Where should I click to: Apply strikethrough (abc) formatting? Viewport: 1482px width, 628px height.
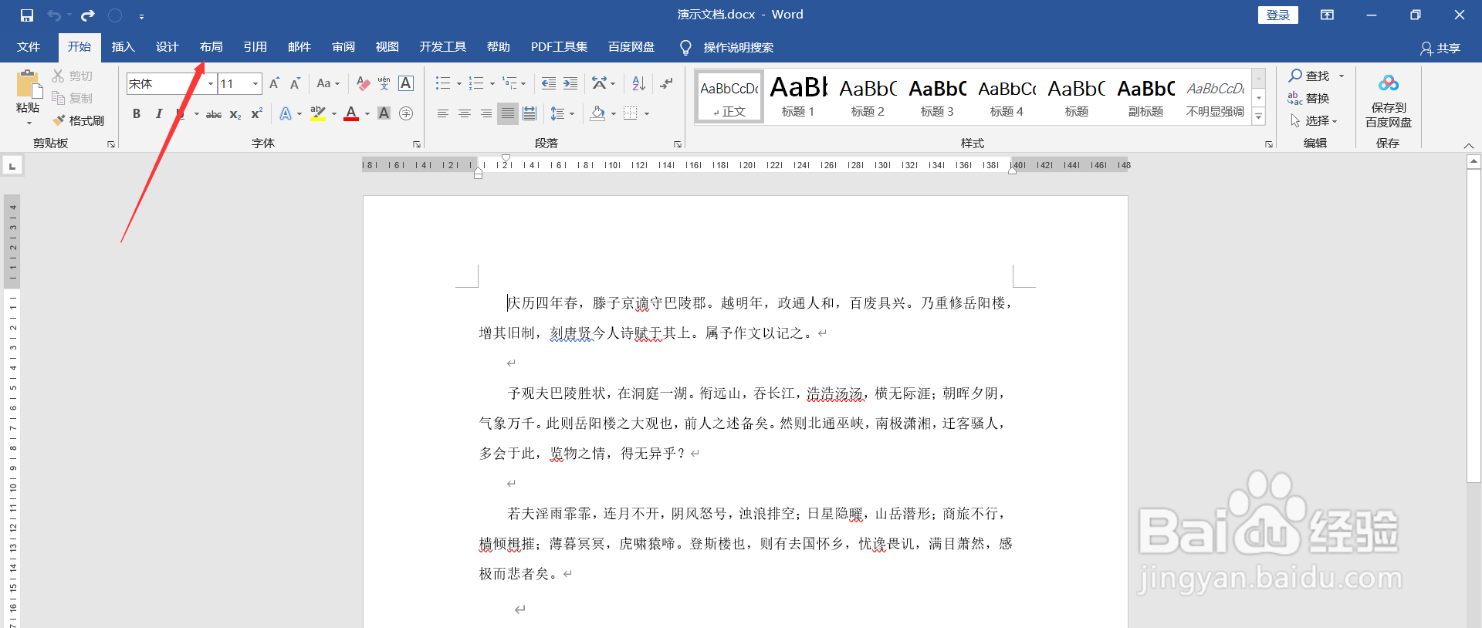(x=214, y=114)
